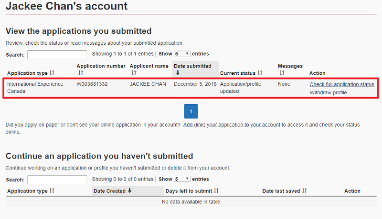
Task: Click Withdraw profile link
Action: click(328, 92)
